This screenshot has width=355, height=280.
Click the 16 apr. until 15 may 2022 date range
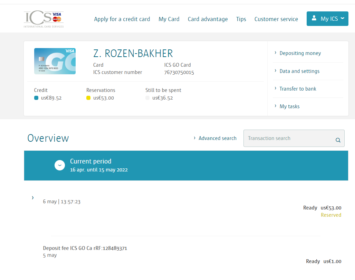tap(99, 170)
